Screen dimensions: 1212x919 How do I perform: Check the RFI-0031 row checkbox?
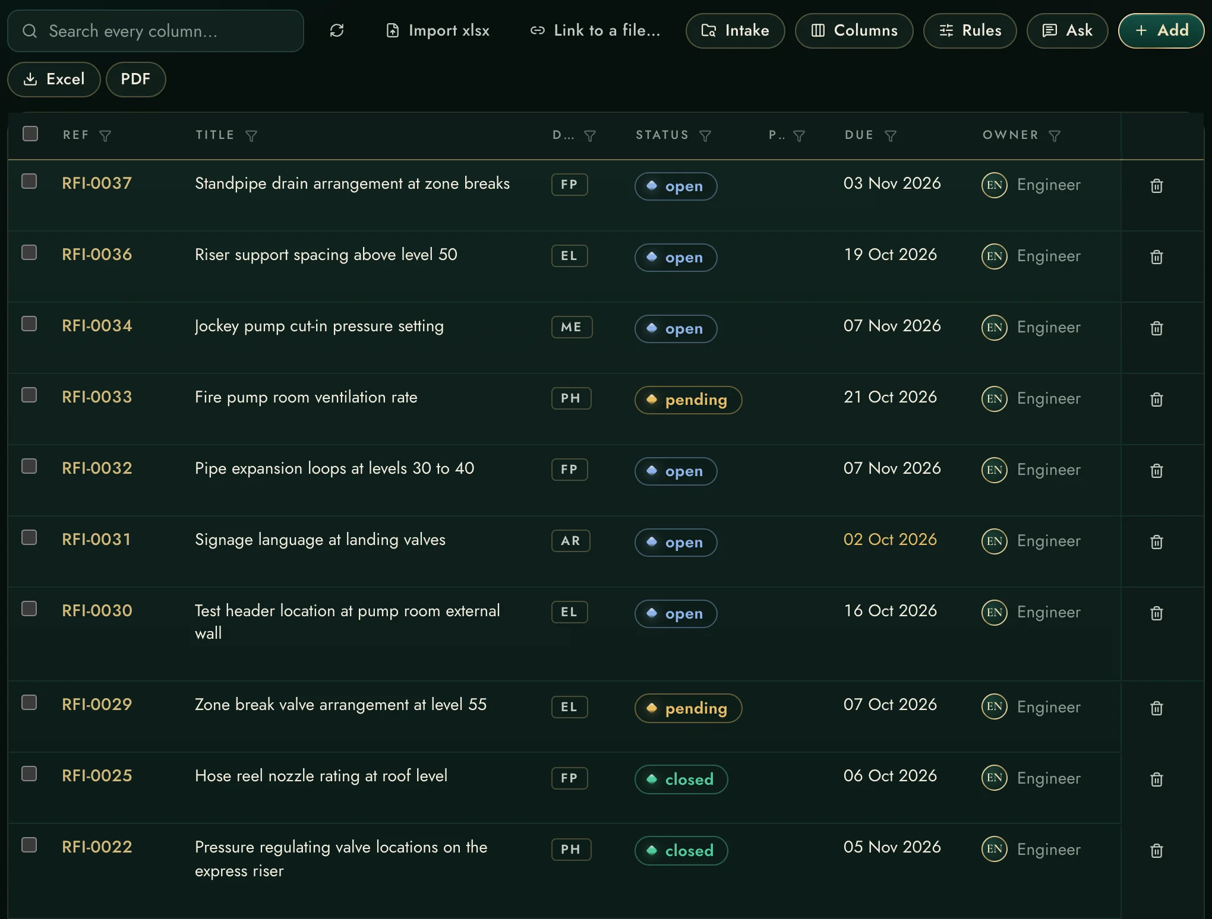pos(29,537)
